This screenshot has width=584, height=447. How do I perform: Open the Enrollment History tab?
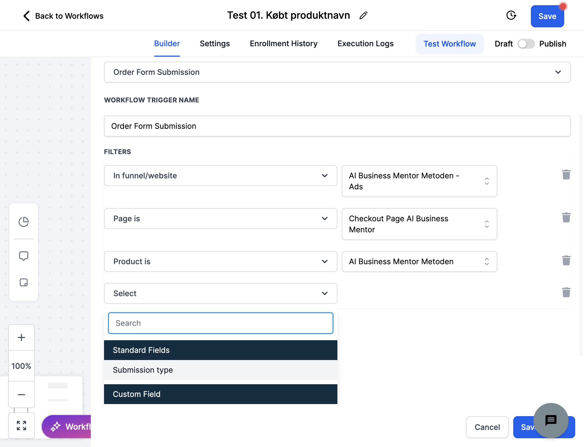tap(283, 43)
